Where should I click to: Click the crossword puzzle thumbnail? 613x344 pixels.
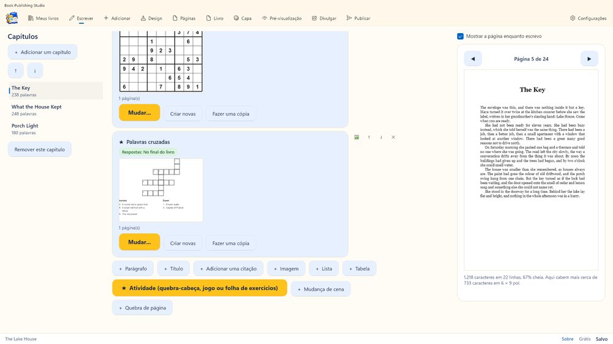click(161, 190)
